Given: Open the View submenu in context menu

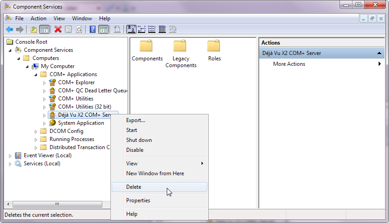Looking at the screenshot, I should 160,164.
